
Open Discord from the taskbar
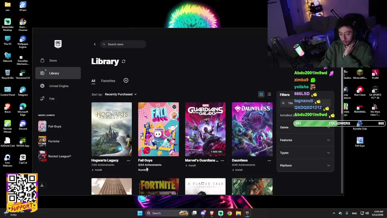(203, 213)
